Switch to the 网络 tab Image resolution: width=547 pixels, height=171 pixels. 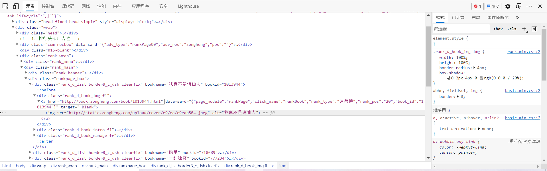(x=86, y=6)
